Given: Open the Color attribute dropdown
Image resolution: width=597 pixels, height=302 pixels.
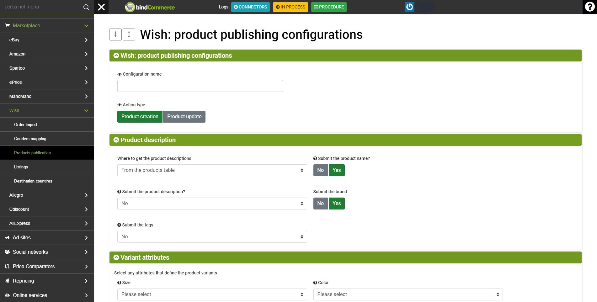Looking at the screenshot, I should click(408, 294).
